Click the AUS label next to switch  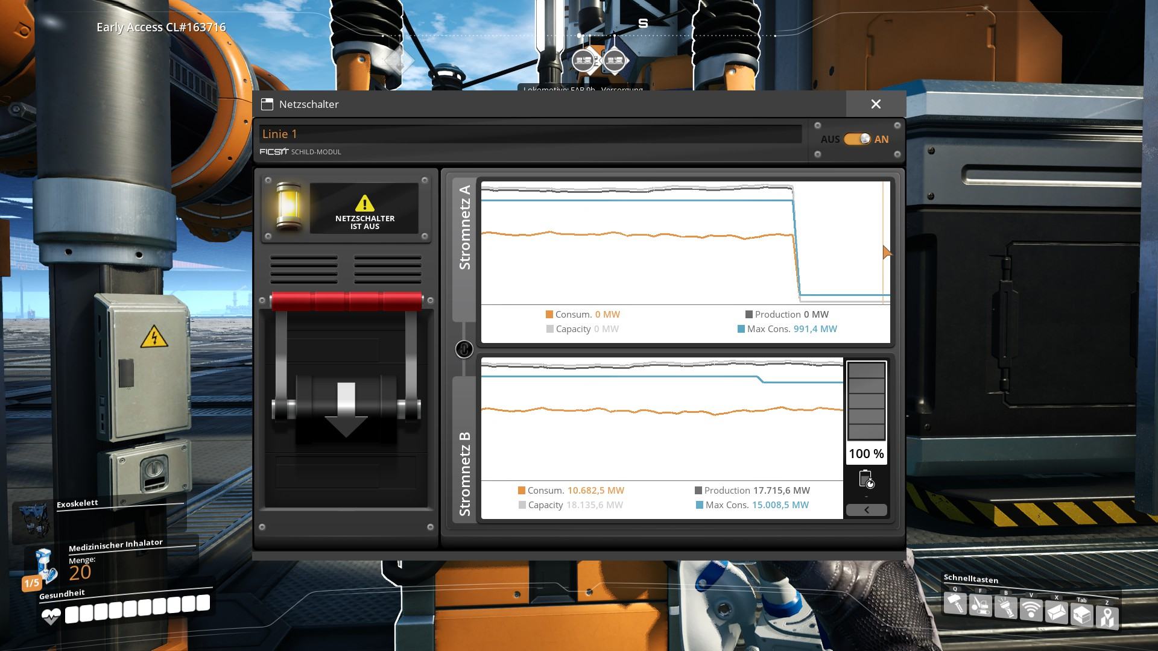pos(830,139)
